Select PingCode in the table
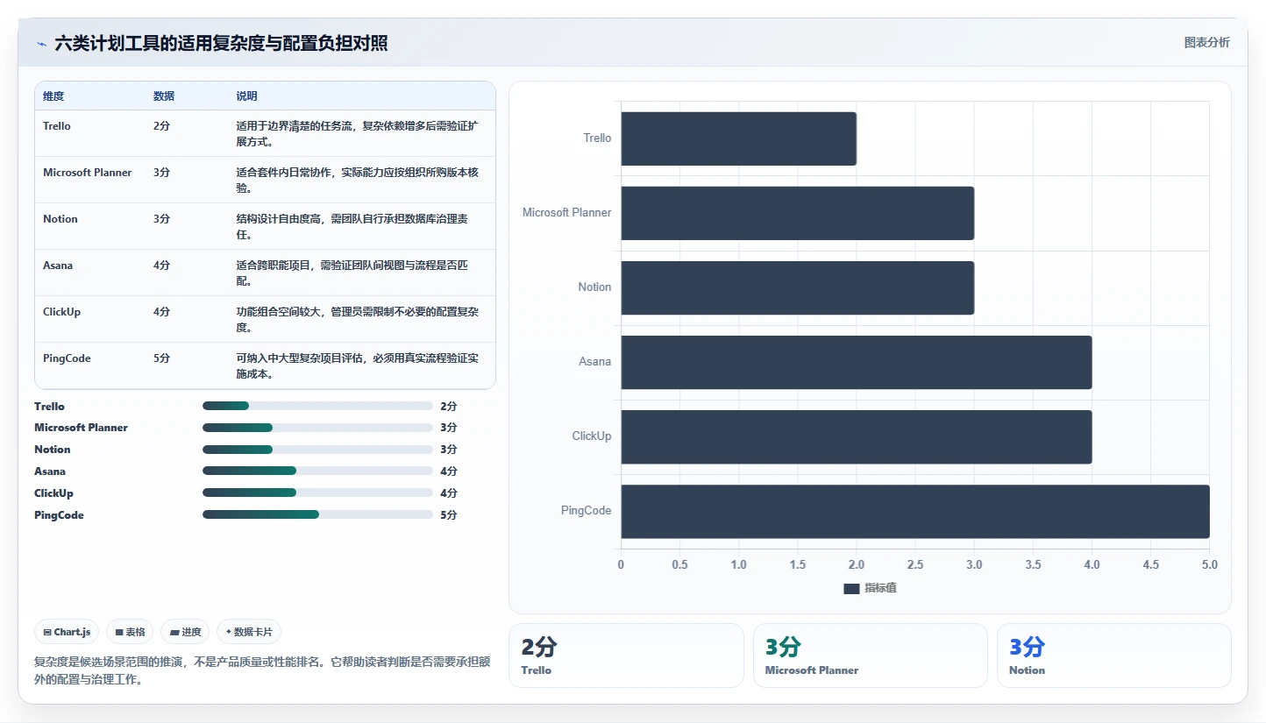Screen dimensions: 1266x723 [67, 358]
